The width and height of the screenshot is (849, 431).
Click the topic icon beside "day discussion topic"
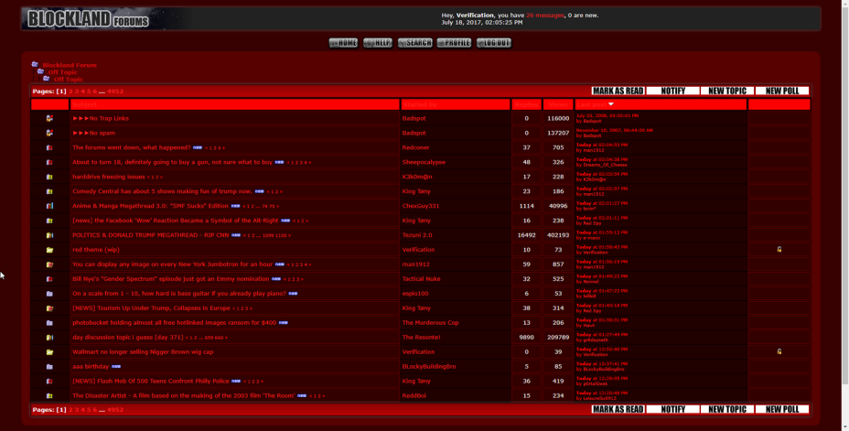(x=49, y=338)
